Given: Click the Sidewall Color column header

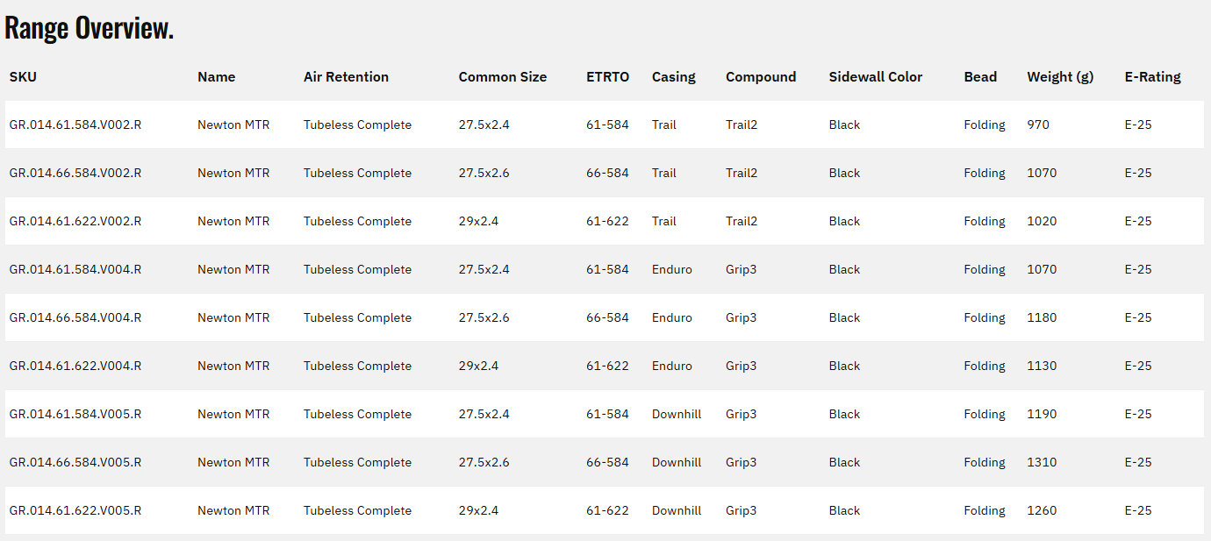Looking at the screenshot, I should pyautogui.click(x=875, y=77).
